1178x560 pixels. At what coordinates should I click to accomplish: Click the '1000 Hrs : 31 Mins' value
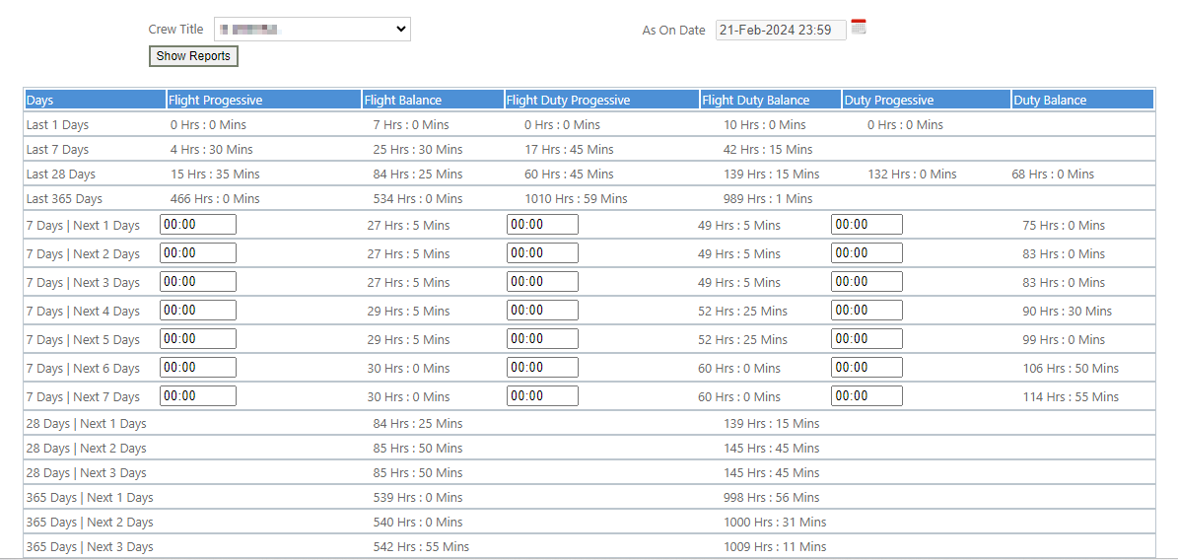coord(775,523)
